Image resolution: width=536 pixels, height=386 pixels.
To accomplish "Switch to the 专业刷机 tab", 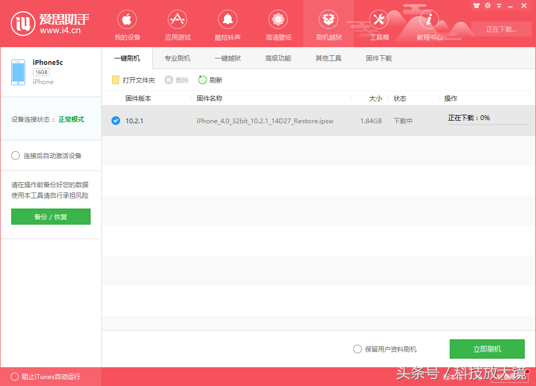I will (x=177, y=58).
